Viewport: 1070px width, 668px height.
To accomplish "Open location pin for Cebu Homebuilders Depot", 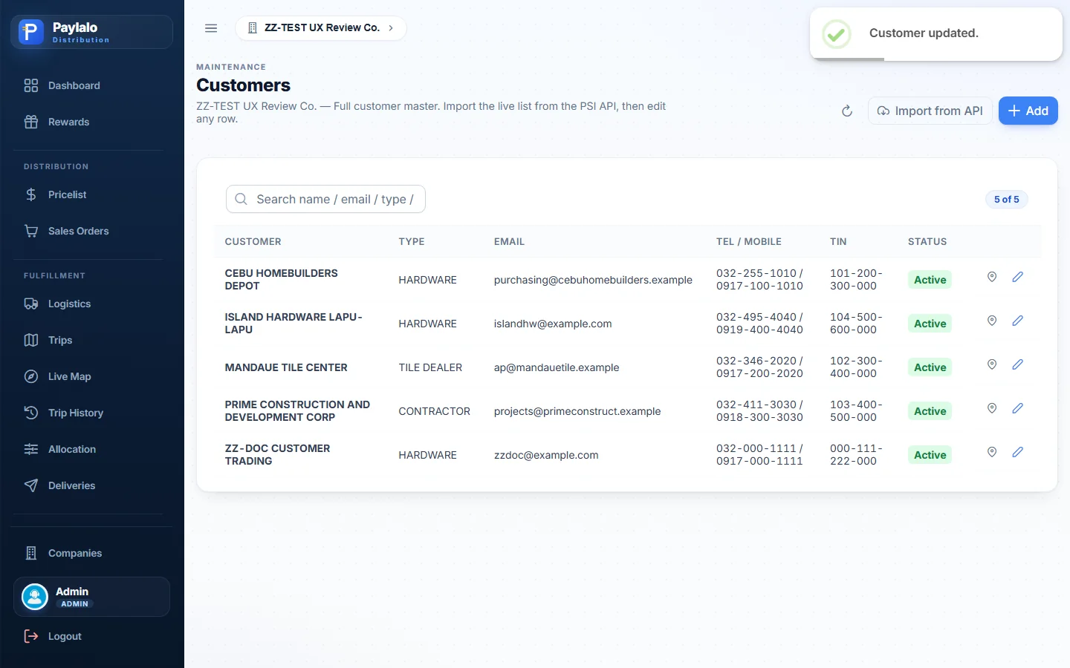I will pyautogui.click(x=991, y=277).
